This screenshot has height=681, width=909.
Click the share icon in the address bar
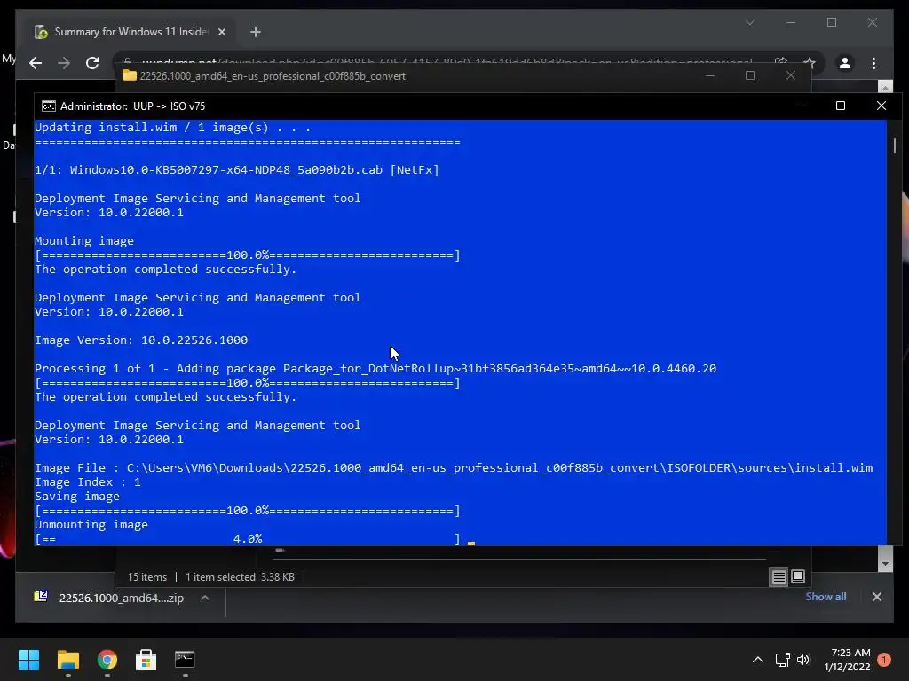pos(781,63)
